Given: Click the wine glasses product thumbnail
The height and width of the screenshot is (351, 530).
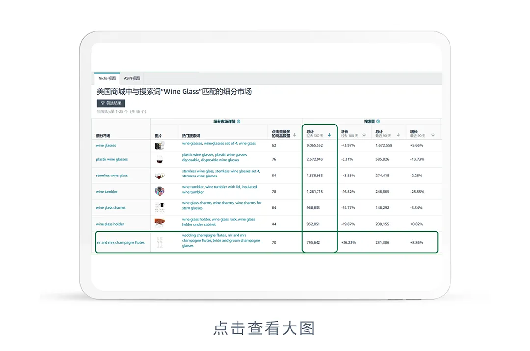Looking at the screenshot, I should point(159,146).
